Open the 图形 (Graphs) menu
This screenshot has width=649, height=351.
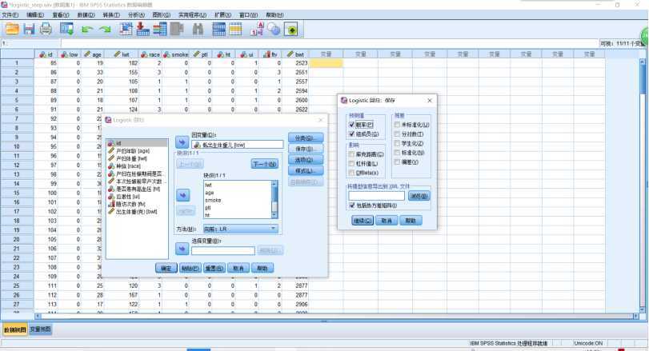coord(161,15)
